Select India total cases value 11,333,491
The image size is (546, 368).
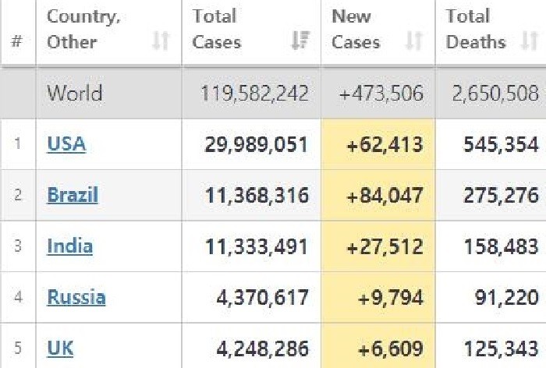coord(257,246)
